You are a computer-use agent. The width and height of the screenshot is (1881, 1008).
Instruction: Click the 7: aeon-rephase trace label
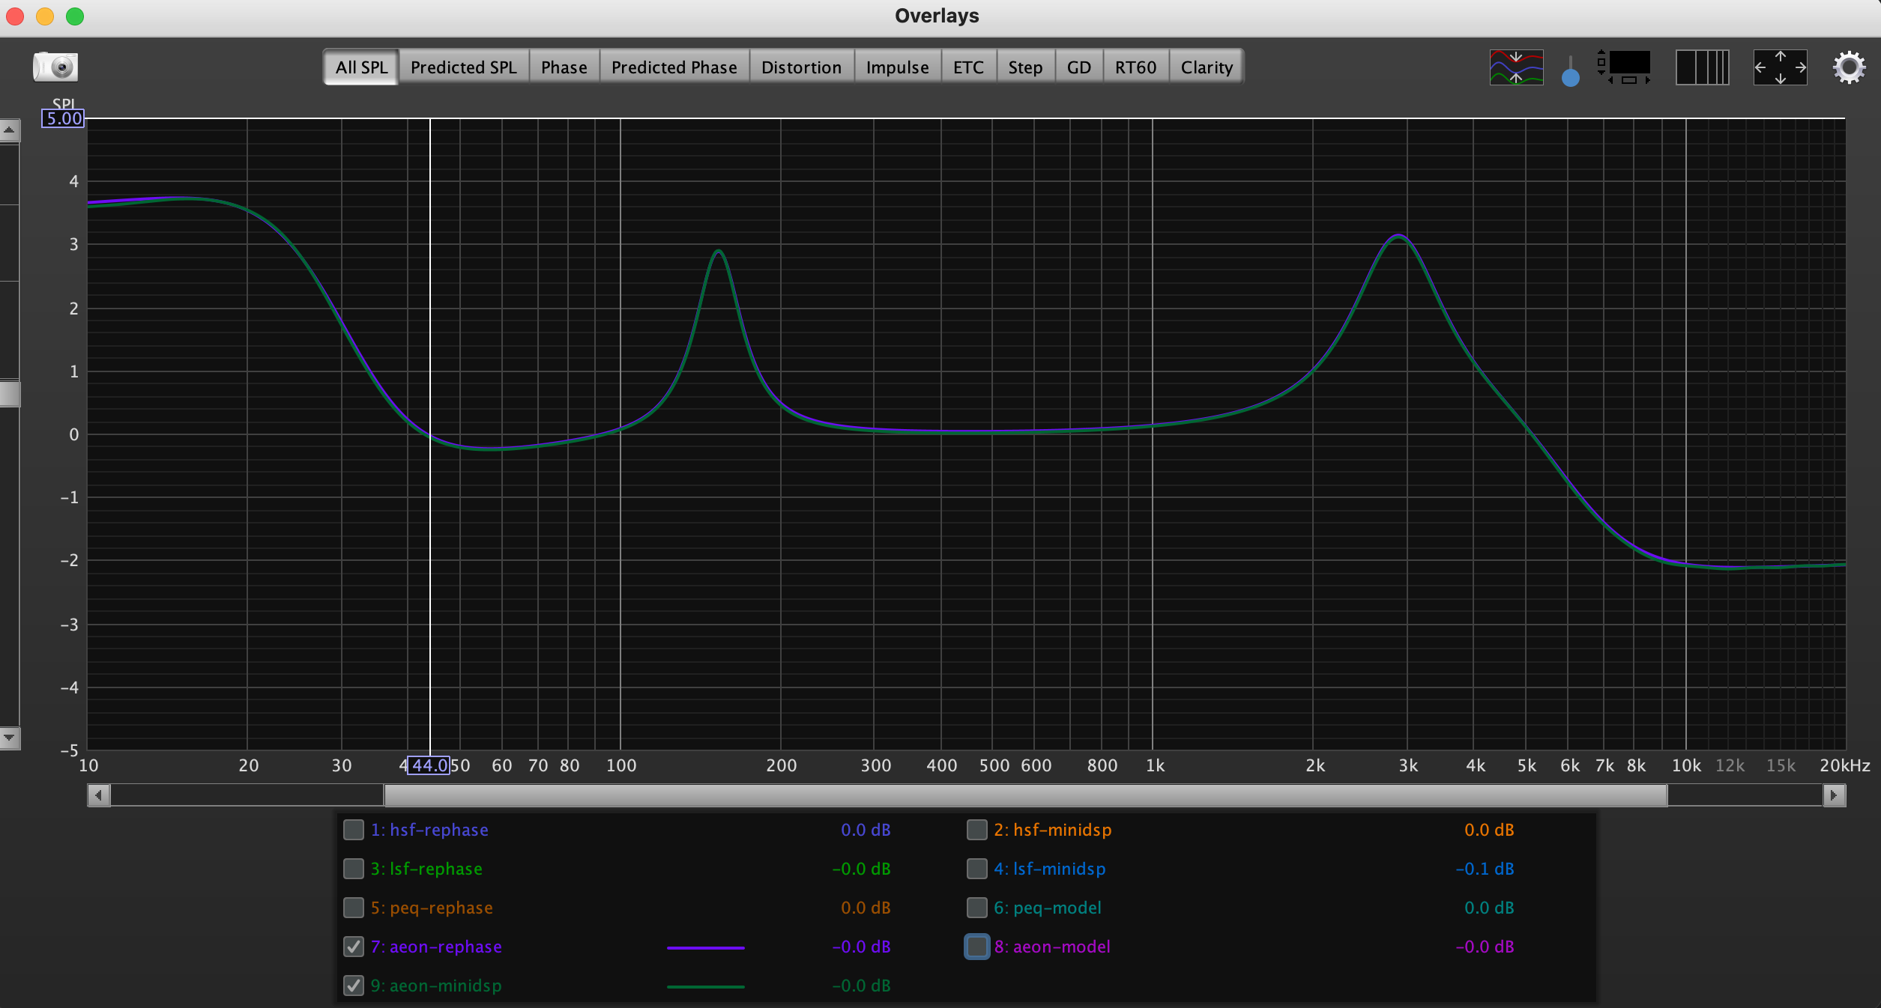pyautogui.click(x=436, y=947)
